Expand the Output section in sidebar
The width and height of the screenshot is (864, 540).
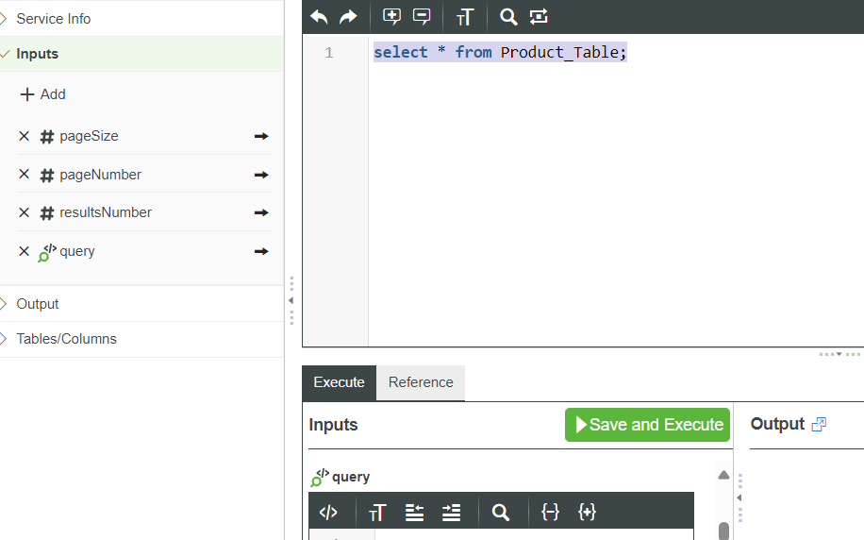(x=38, y=304)
